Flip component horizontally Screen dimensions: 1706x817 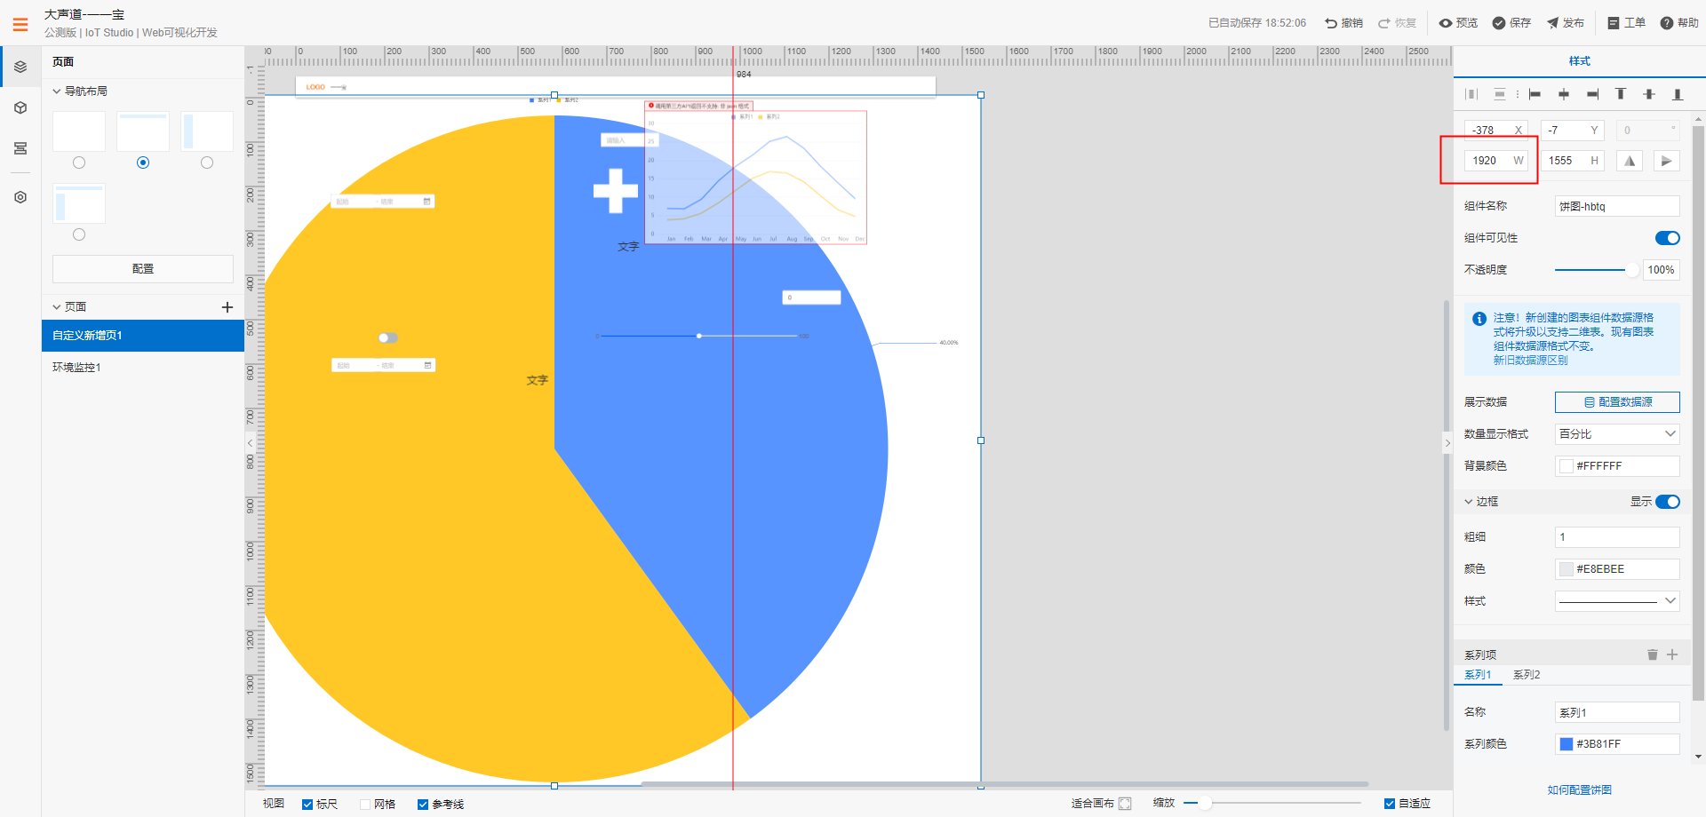(1630, 161)
